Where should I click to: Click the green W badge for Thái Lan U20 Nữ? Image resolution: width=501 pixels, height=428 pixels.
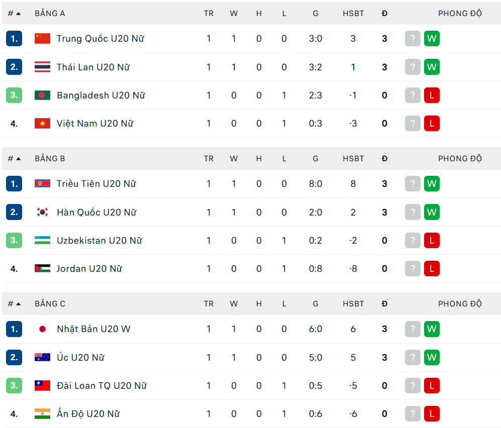point(432,66)
